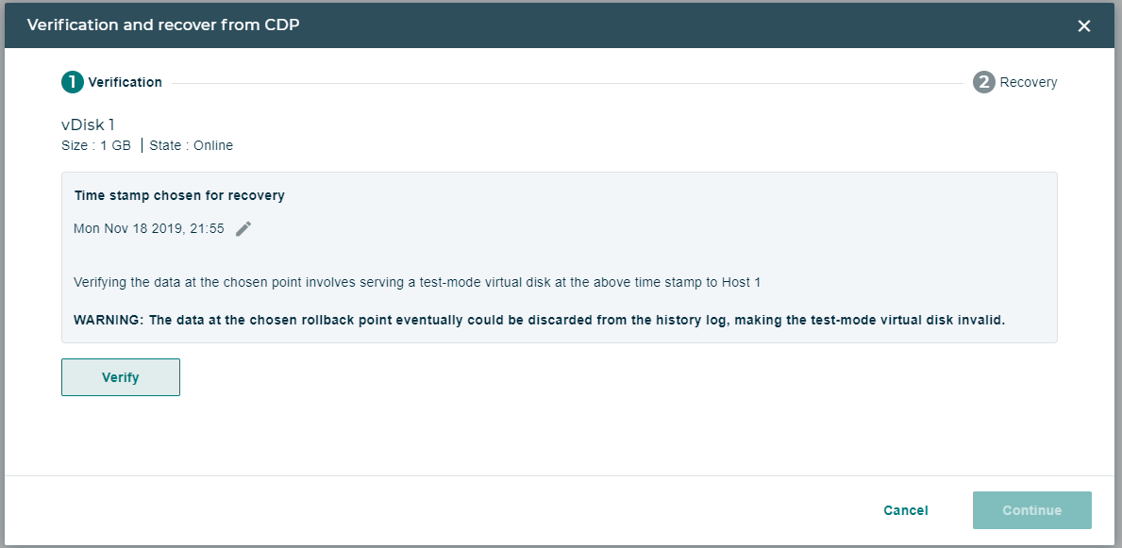Click the Mon Nov 18 2019, 21:55 timestamp
The width and height of the screenshot is (1122, 548).
pyautogui.click(x=149, y=229)
